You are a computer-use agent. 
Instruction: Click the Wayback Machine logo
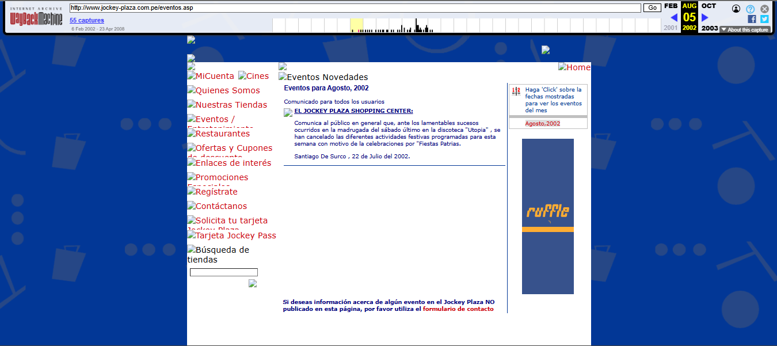coord(36,18)
